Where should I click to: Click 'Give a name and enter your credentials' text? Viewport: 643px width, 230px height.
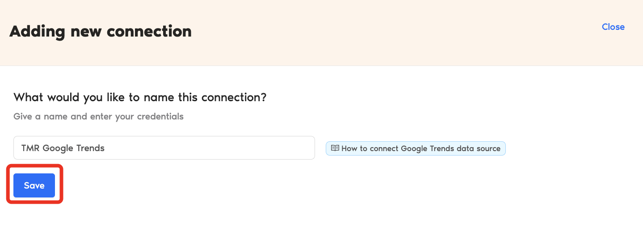coord(98,116)
